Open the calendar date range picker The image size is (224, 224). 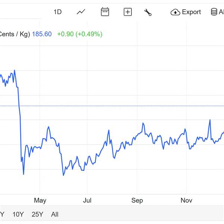point(105,12)
